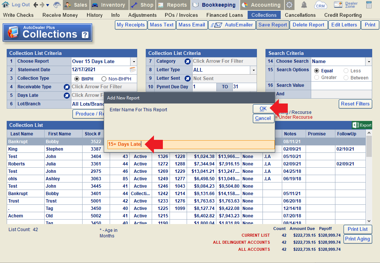Open the Sales module tab
380x263 pixels.
coord(76,5)
